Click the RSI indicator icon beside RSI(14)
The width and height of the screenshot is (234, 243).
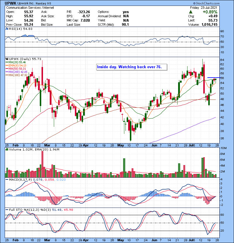(7, 29)
